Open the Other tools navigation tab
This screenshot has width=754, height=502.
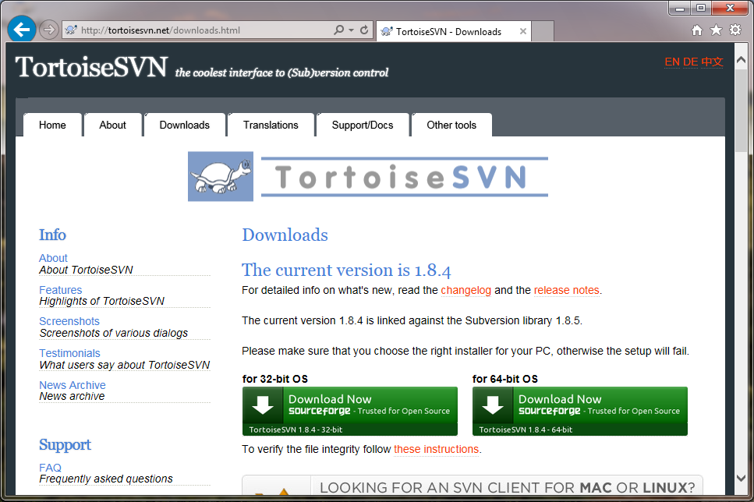[x=451, y=125]
